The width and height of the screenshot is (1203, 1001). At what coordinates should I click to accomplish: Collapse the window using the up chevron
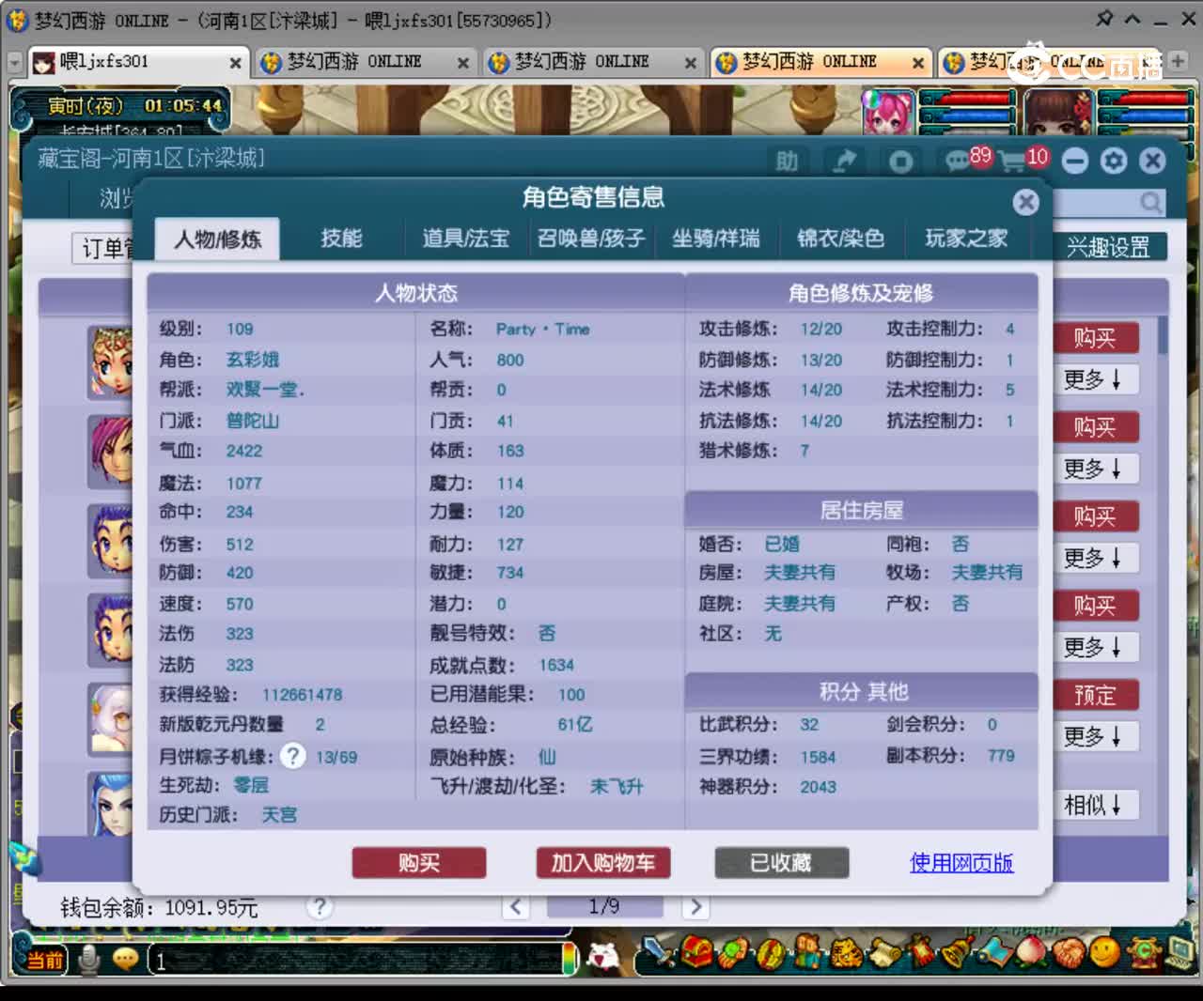coord(1133,20)
